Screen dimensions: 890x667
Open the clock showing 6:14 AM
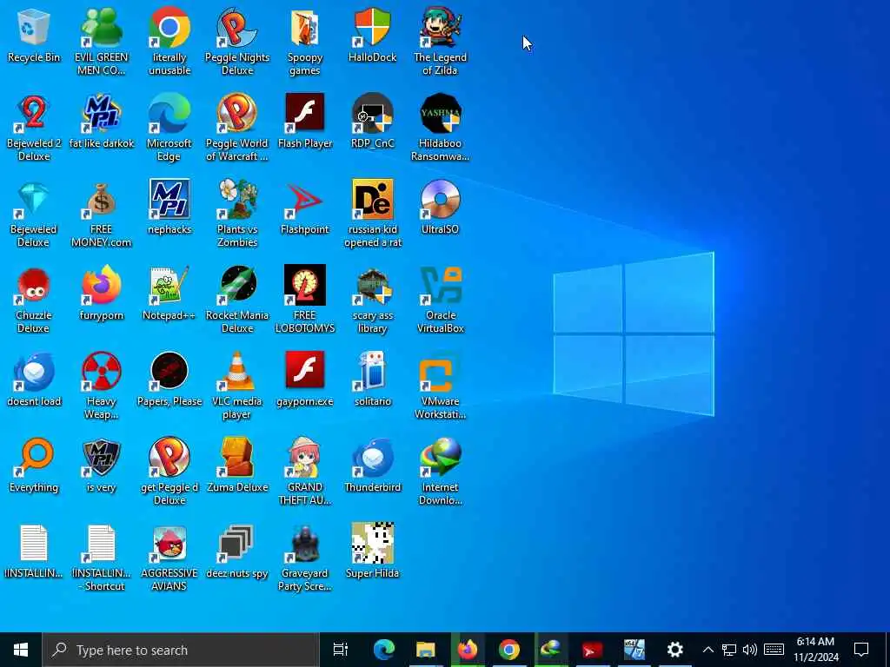[x=815, y=650]
